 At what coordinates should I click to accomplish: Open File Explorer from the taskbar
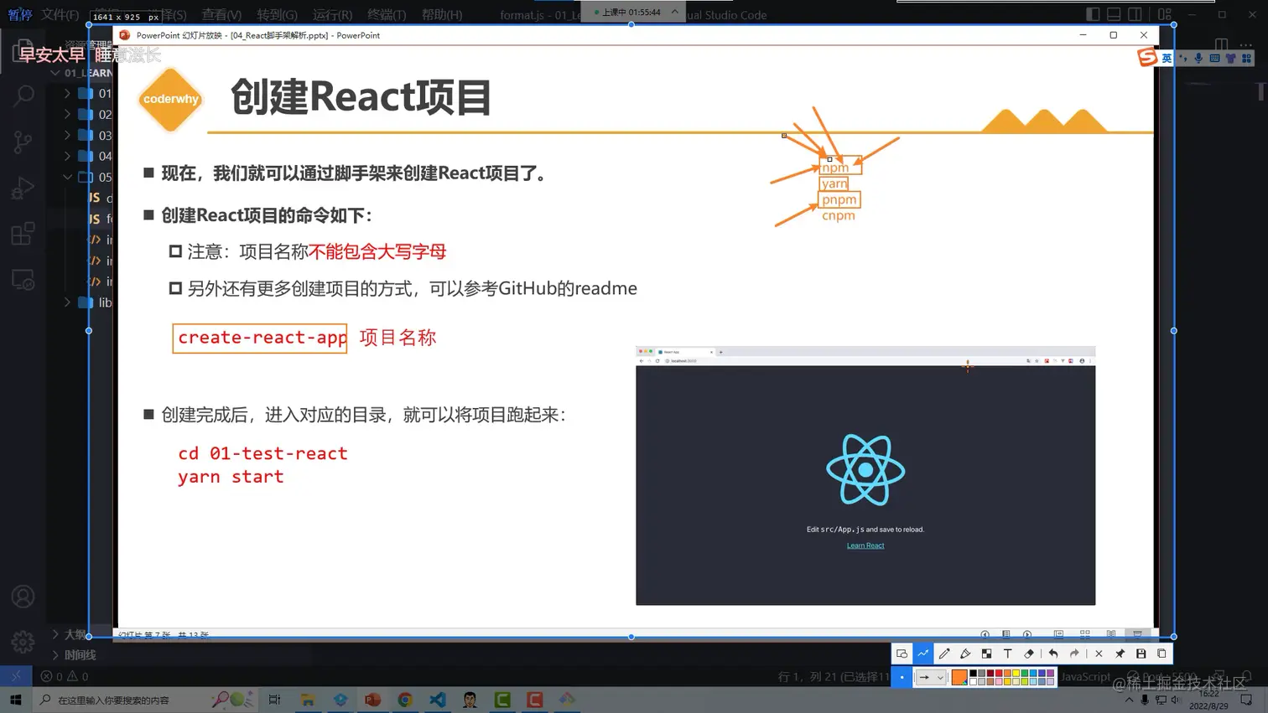pyautogui.click(x=308, y=700)
